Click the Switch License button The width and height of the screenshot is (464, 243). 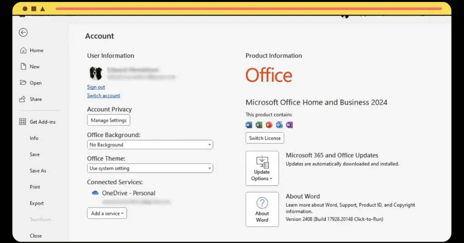point(265,138)
